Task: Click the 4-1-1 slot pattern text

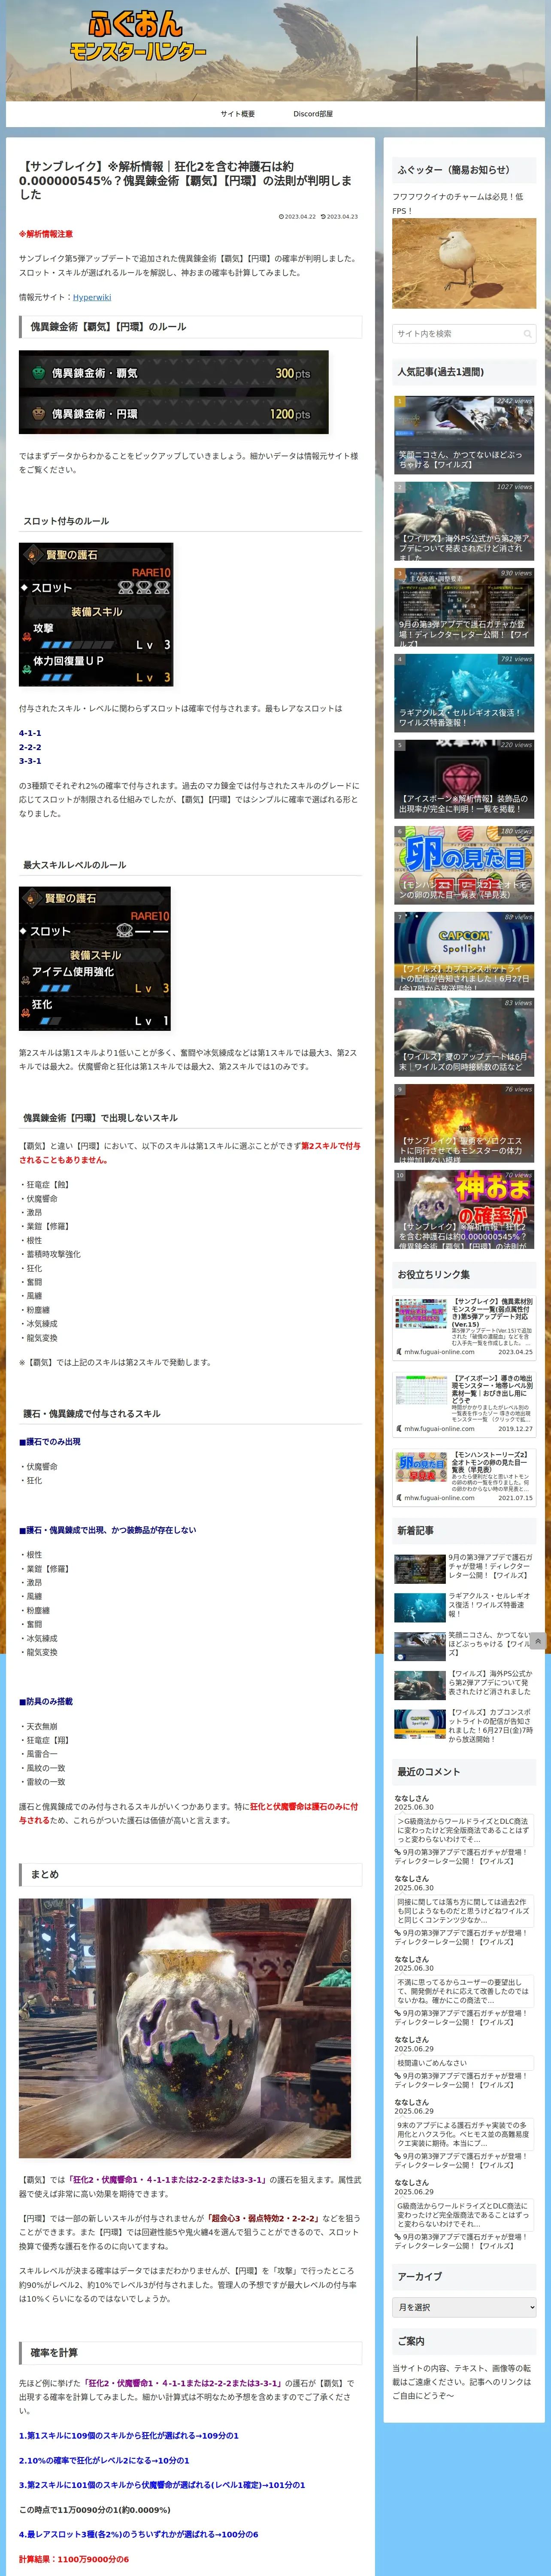Action: (x=30, y=733)
